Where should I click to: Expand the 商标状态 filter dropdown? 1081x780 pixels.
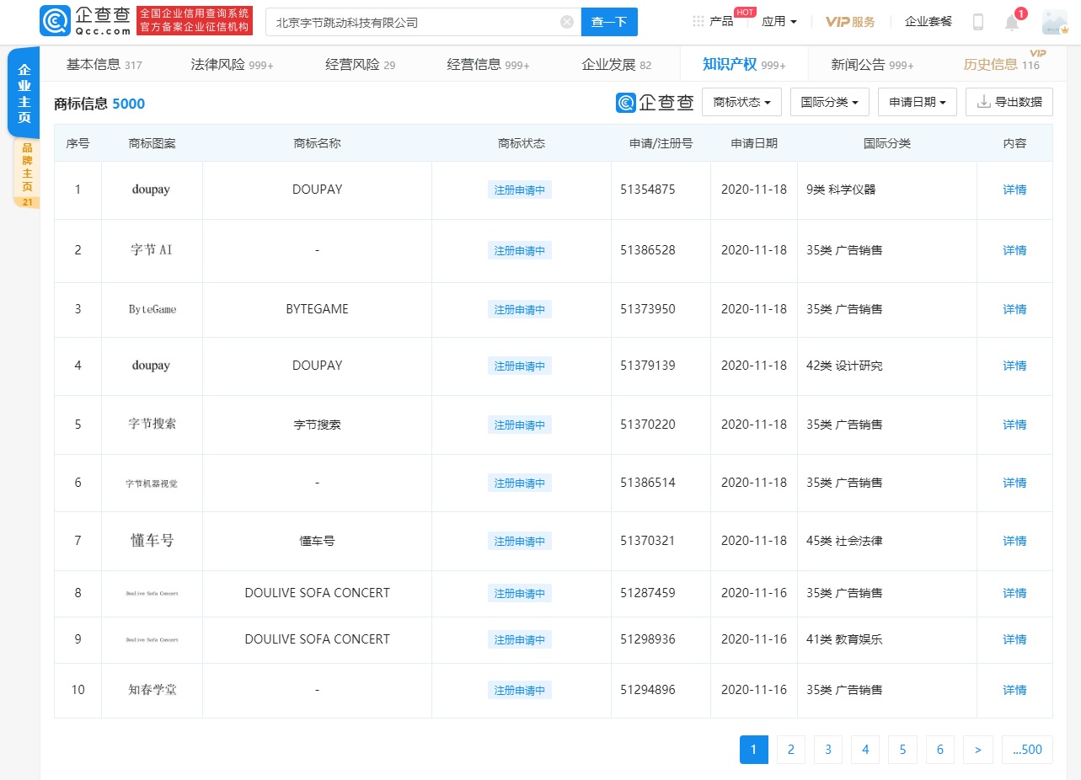tap(741, 102)
